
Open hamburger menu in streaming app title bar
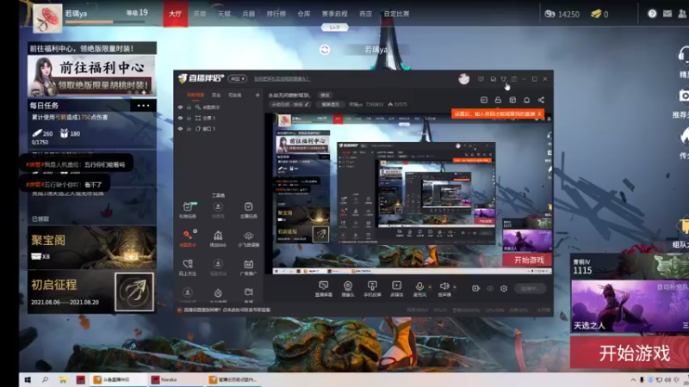point(513,79)
